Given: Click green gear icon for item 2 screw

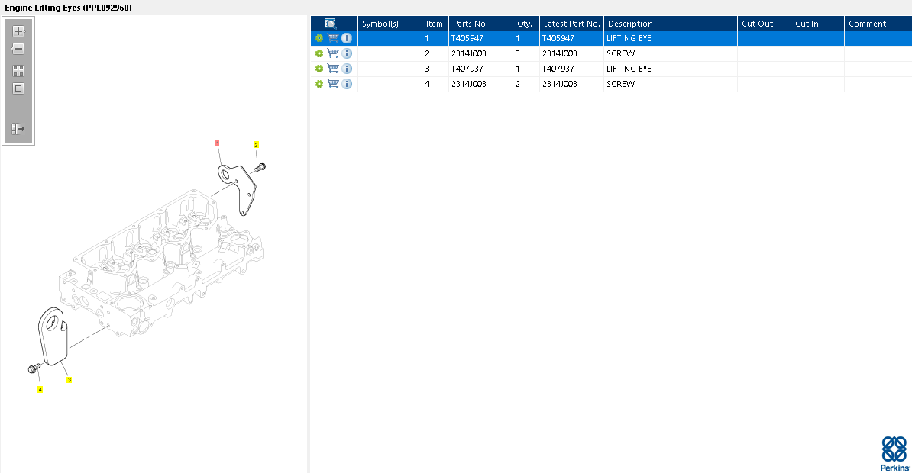Looking at the screenshot, I should coord(319,53).
